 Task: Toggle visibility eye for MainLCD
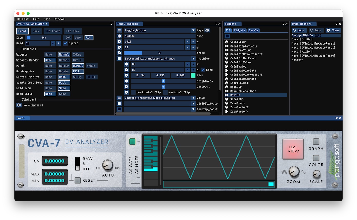click(x=226, y=87)
